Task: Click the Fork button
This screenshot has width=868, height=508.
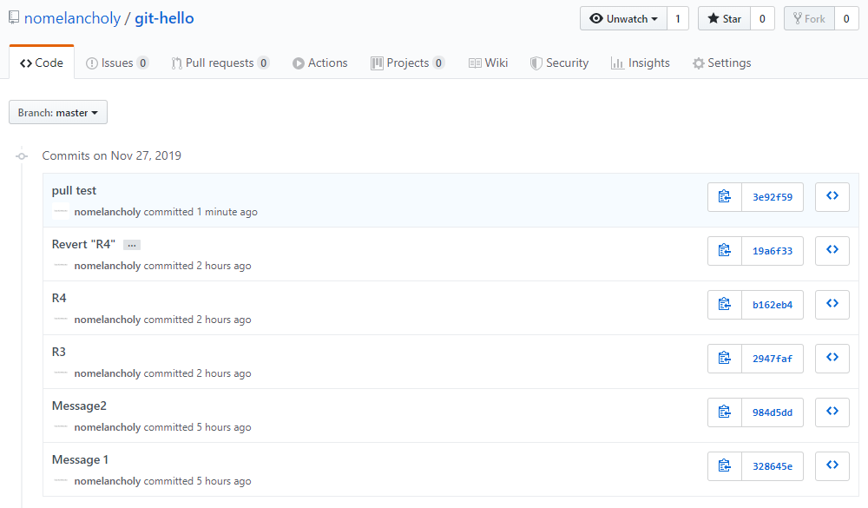Action: tap(809, 19)
